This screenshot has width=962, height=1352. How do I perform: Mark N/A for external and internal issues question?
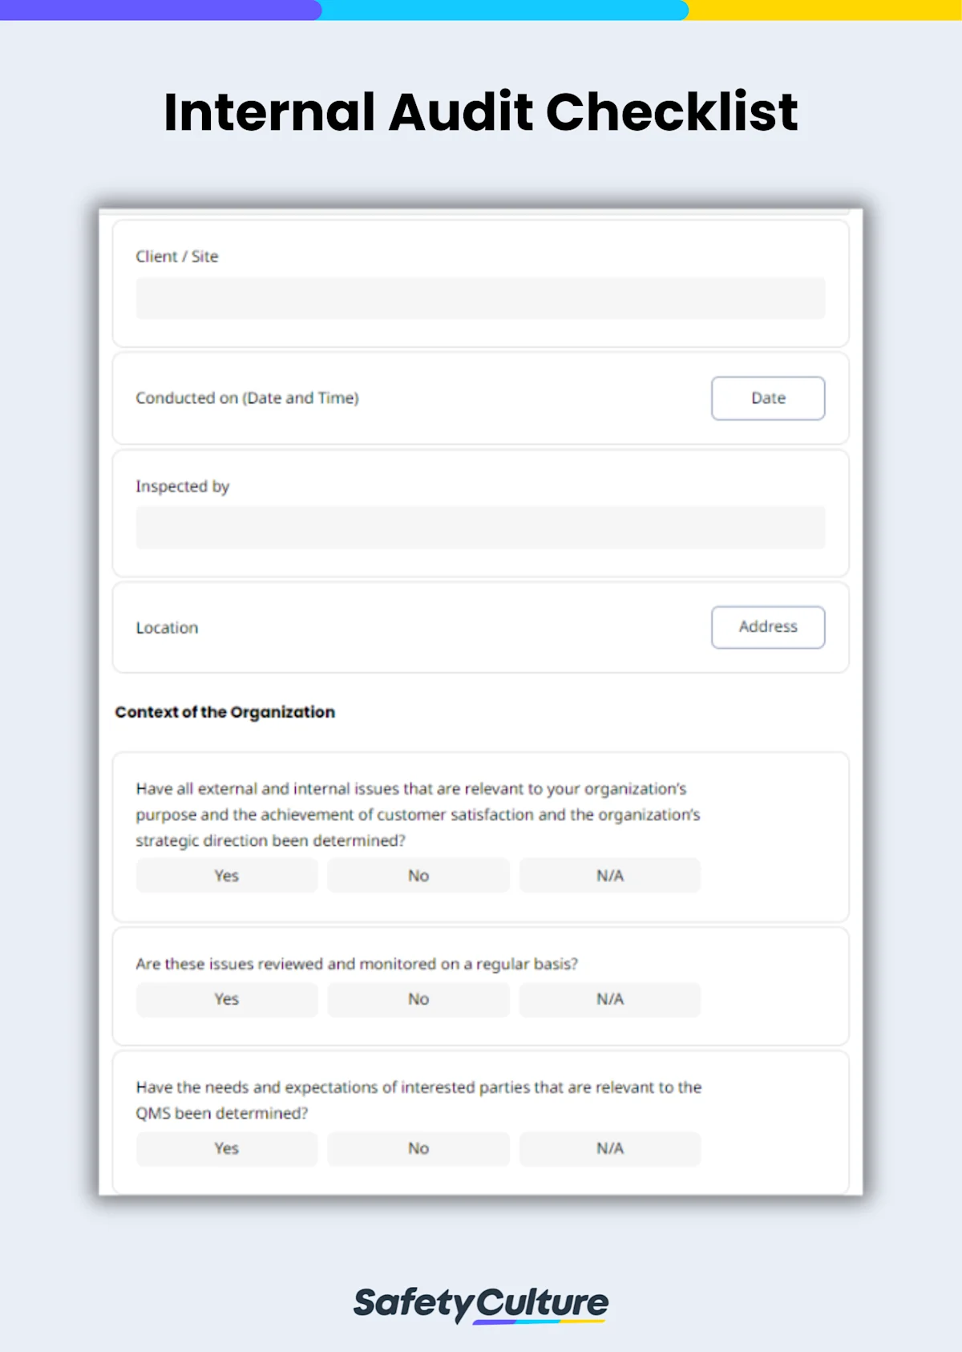point(610,875)
